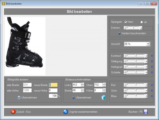Click the neue Höhe input field
Screen dimensions: 159x120
click(53, 90)
